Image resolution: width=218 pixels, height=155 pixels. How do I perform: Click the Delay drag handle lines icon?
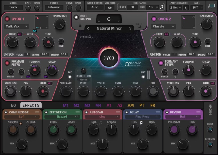tap(158, 112)
